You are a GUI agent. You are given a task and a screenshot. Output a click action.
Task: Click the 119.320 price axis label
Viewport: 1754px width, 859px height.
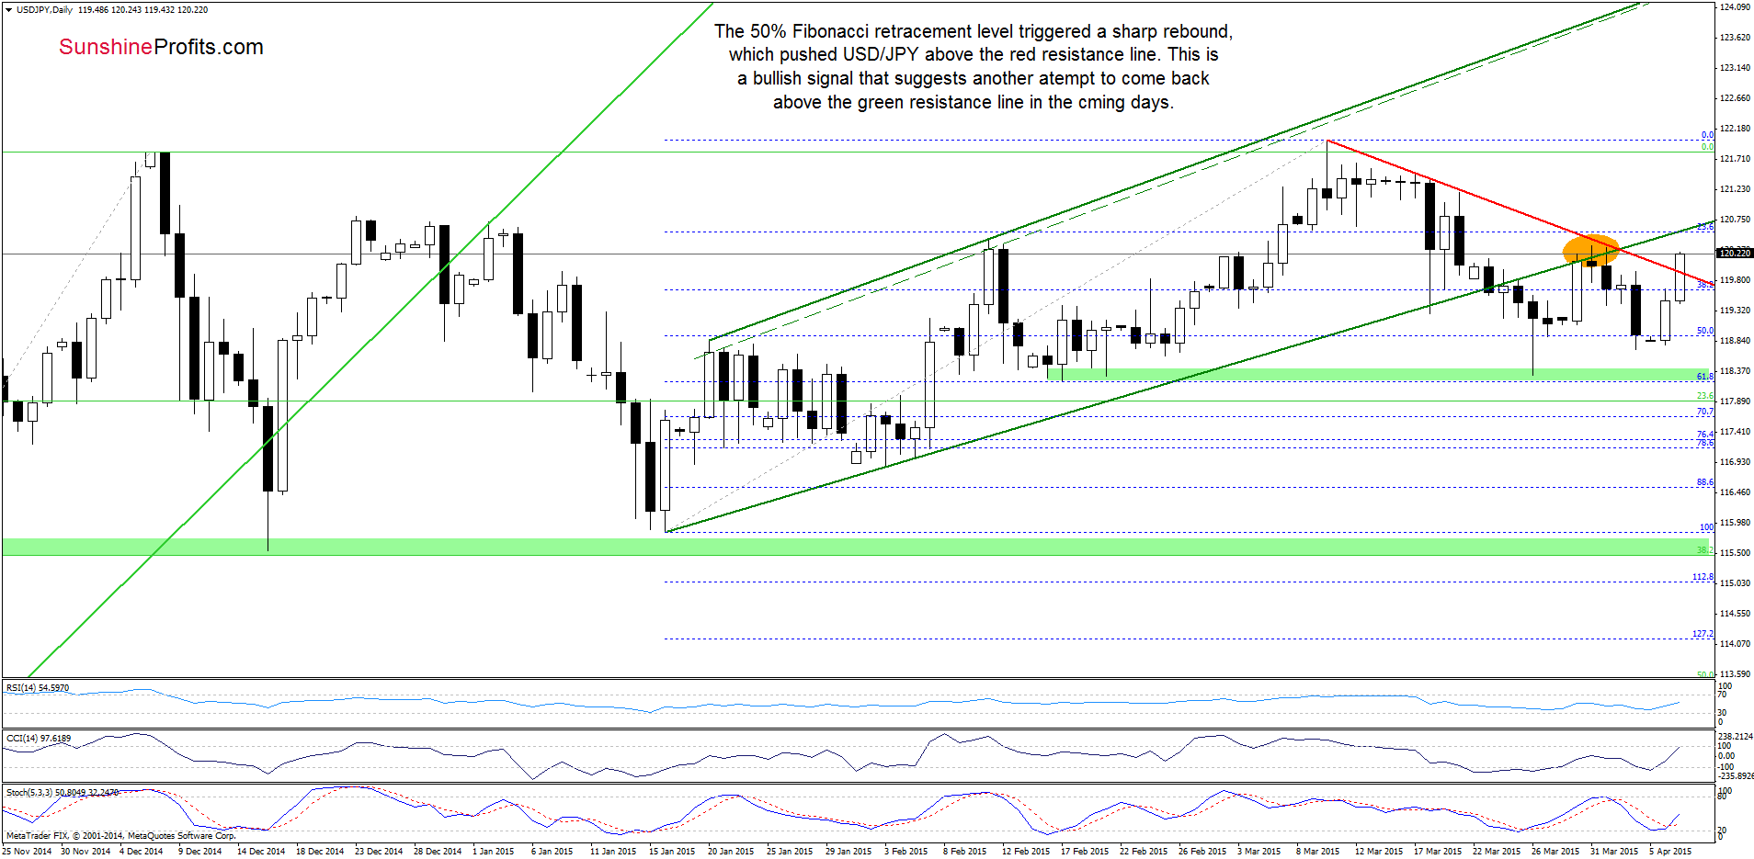1735,311
